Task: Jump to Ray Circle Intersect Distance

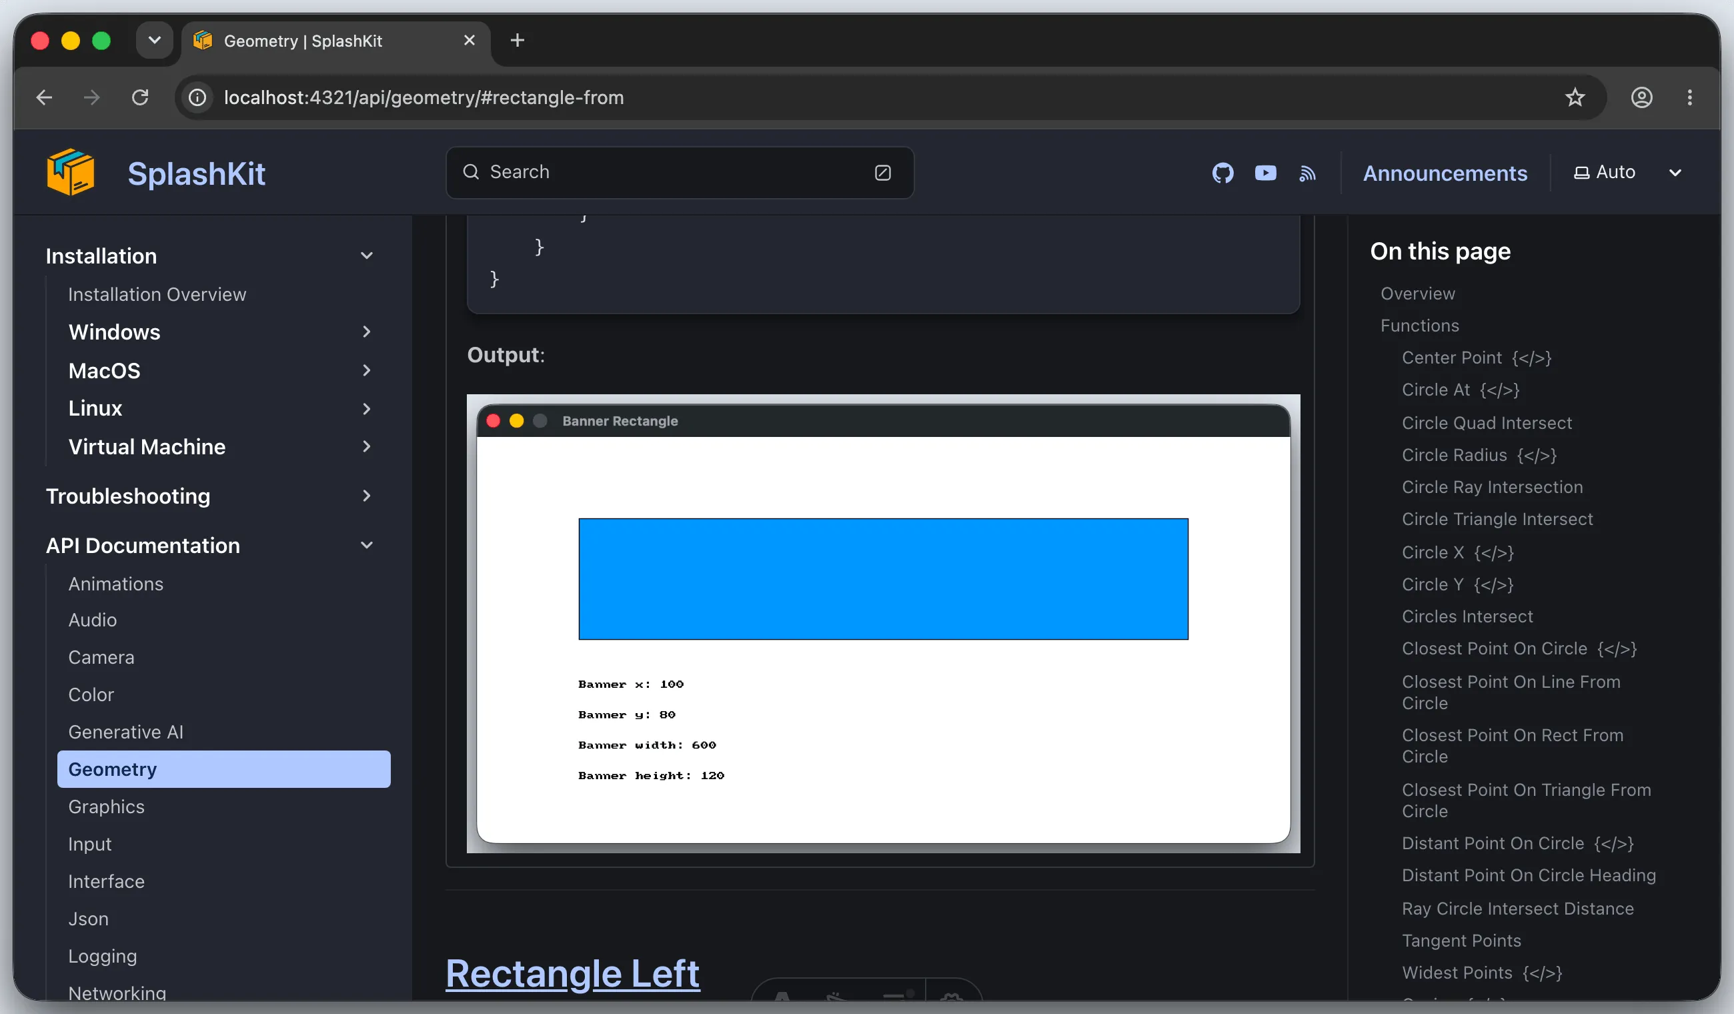Action: click(x=1518, y=909)
